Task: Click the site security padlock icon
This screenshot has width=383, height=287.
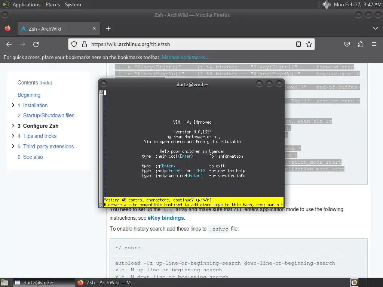Action: 85,44
